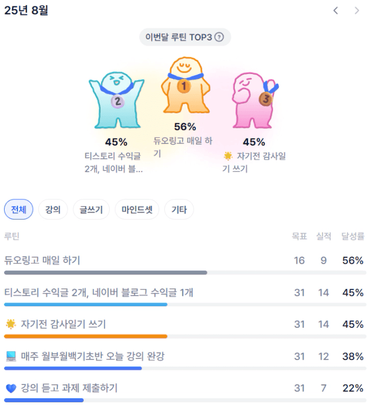Click the blue heart emoji in 강의 듣고 과제 row
This screenshot has width=370, height=411.
[x=11, y=388]
